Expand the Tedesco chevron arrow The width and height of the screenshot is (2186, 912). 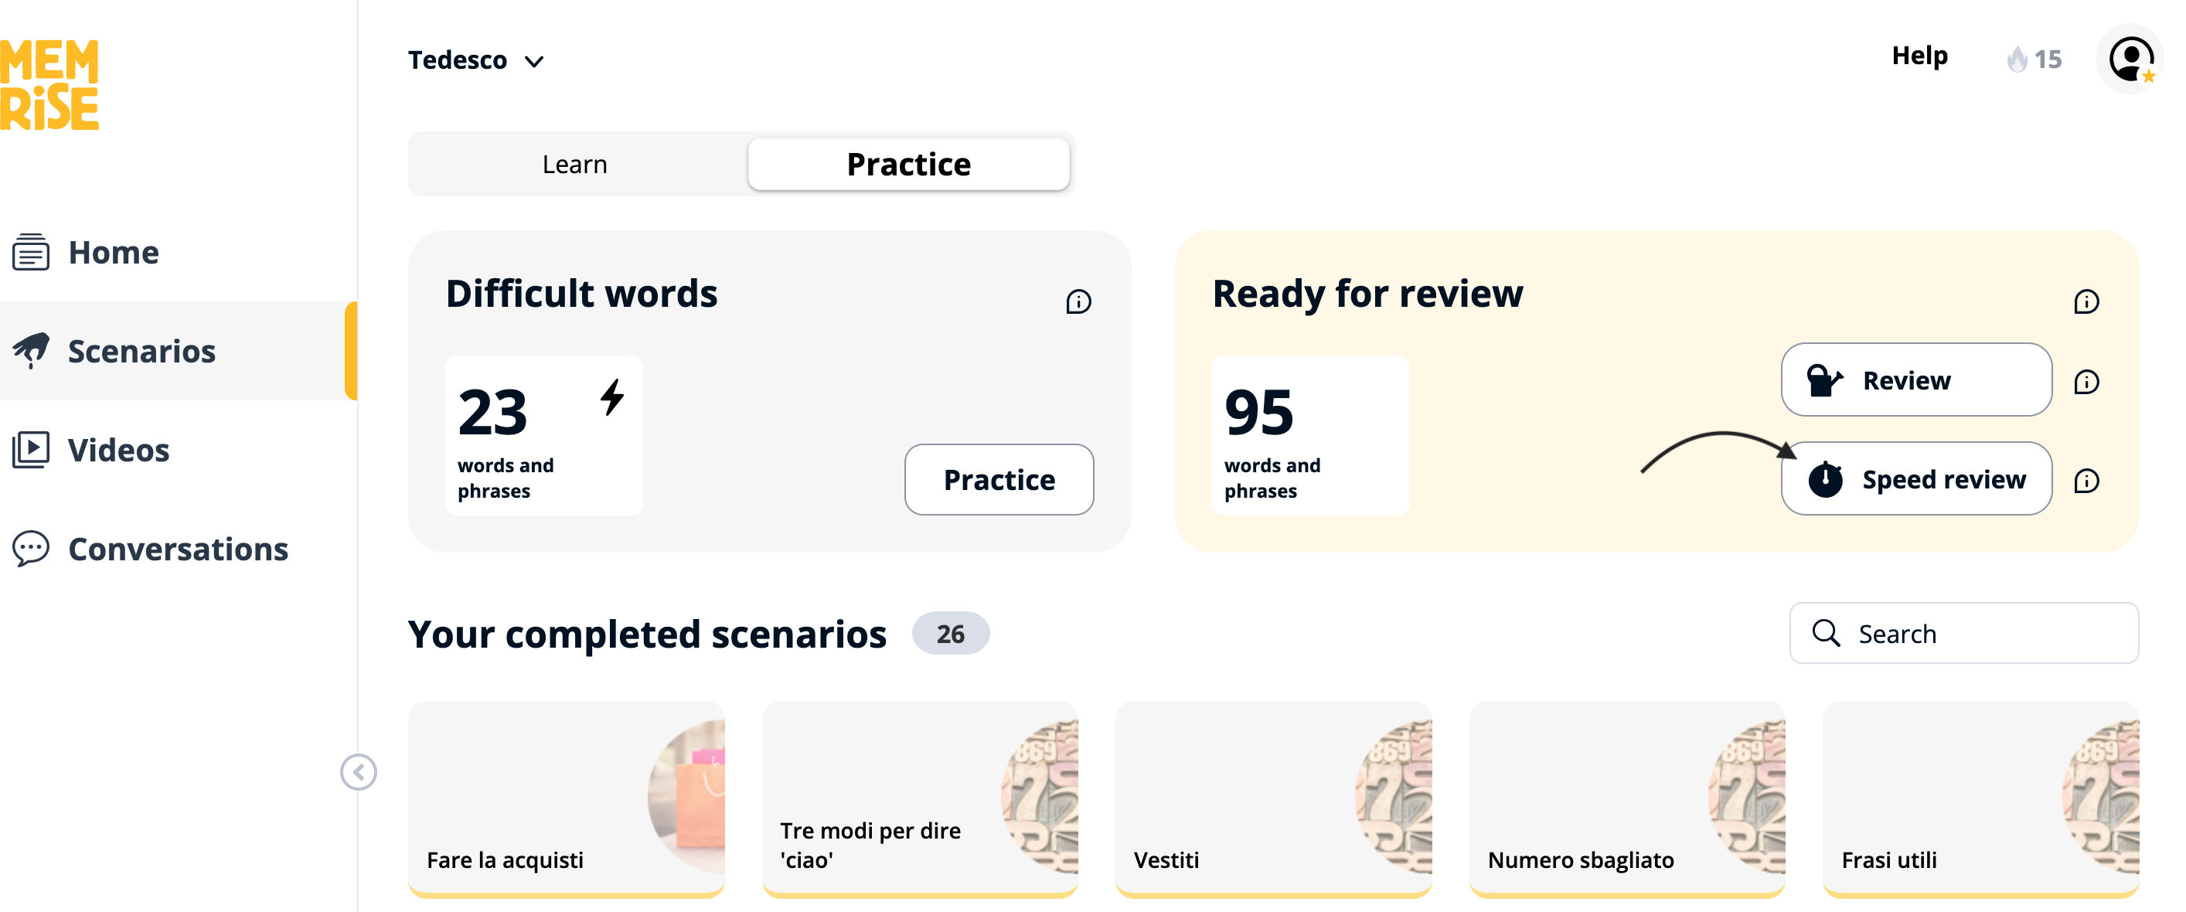click(535, 60)
